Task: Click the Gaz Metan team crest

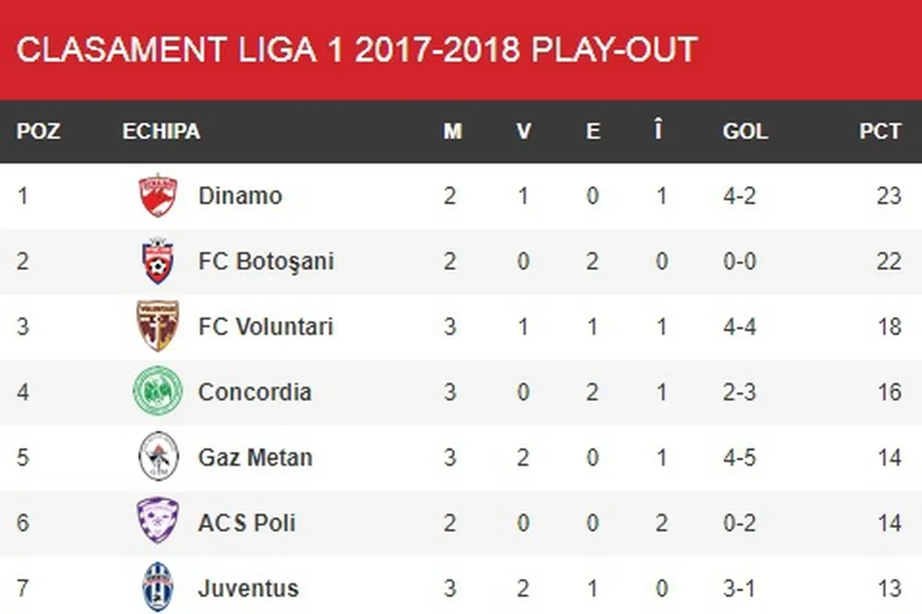Action: [x=158, y=457]
